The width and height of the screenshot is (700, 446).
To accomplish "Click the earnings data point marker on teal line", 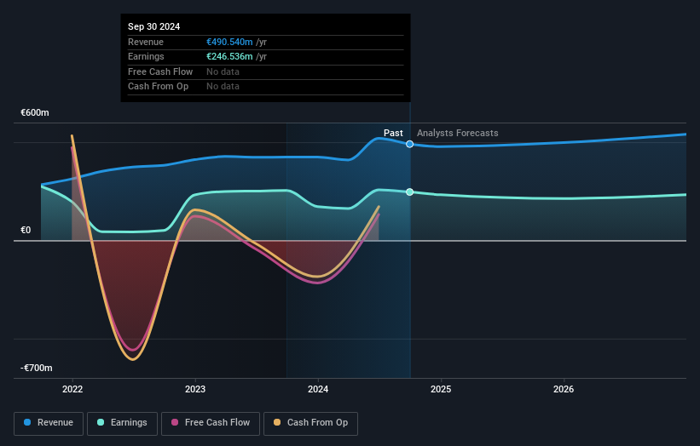I will (409, 192).
